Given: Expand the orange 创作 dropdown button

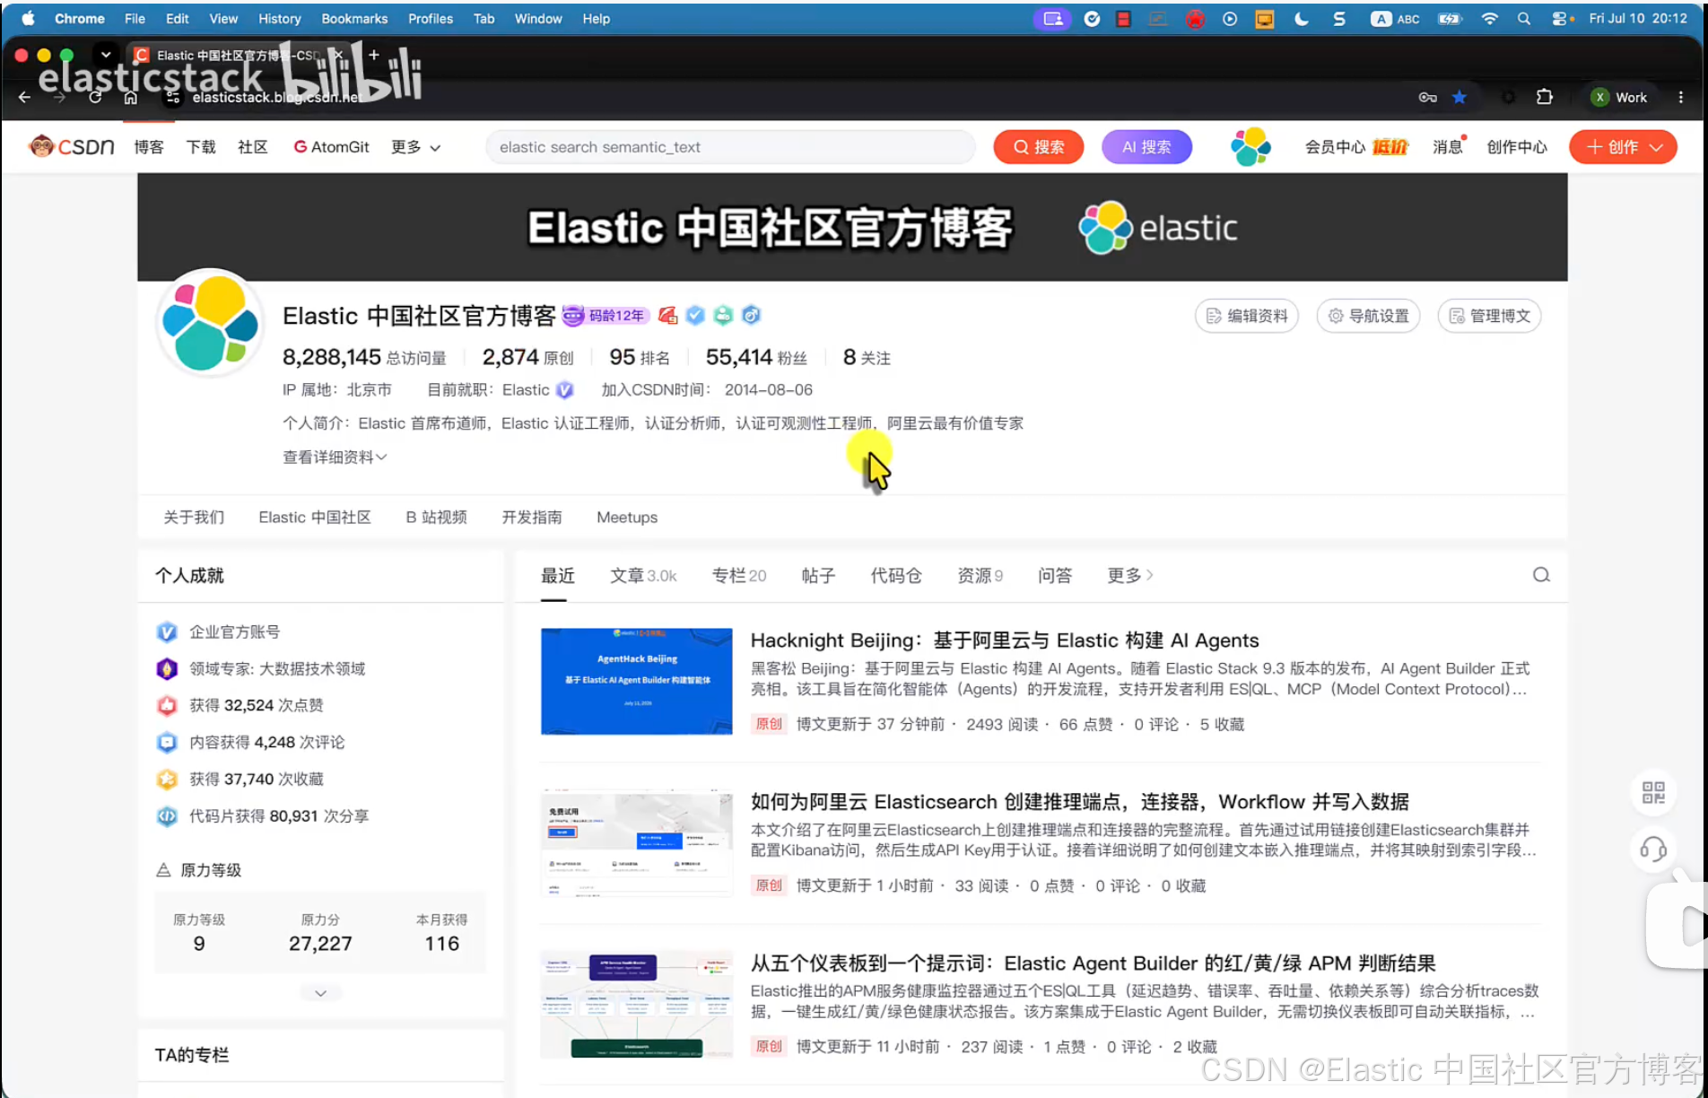Looking at the screenshot, I should coord(1623,147).
